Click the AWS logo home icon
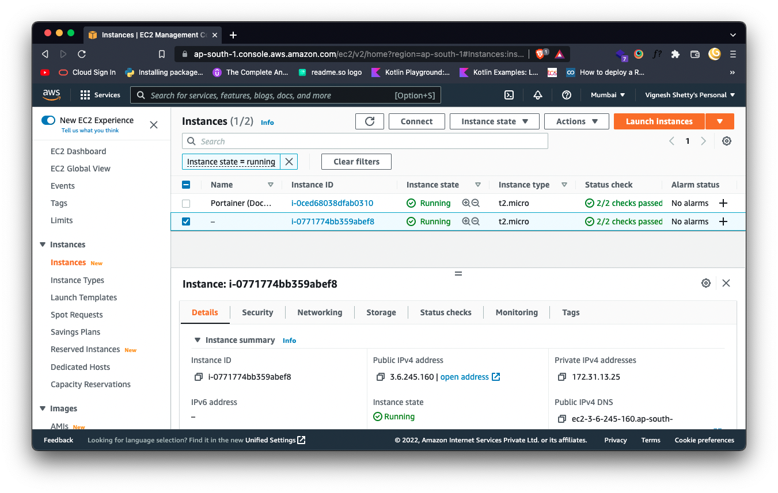 [52, 95]
